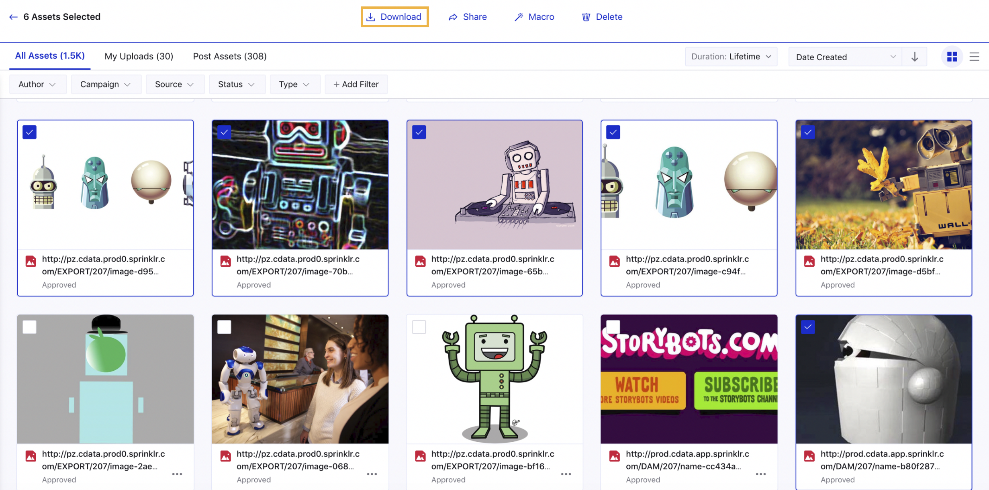
Task: Click image type icon of name-b80f287 asset
Action: tap(809, 456)
